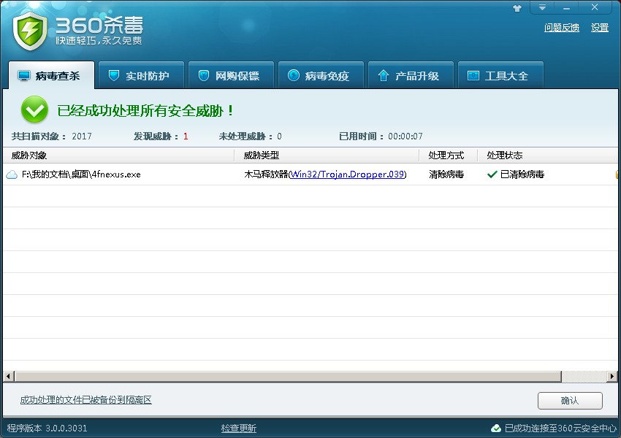Click 共扫描对象 count 2017

[x=82, y=137]
